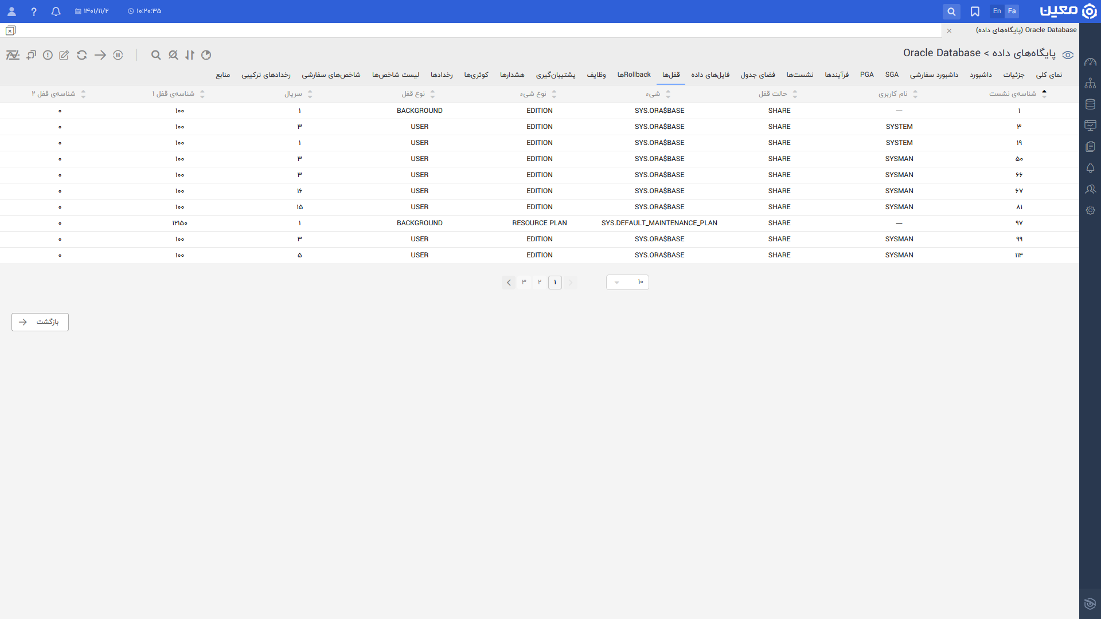1101x619 pixels.
Task: Go to pagination page ۳
Action: click(524, 282)
